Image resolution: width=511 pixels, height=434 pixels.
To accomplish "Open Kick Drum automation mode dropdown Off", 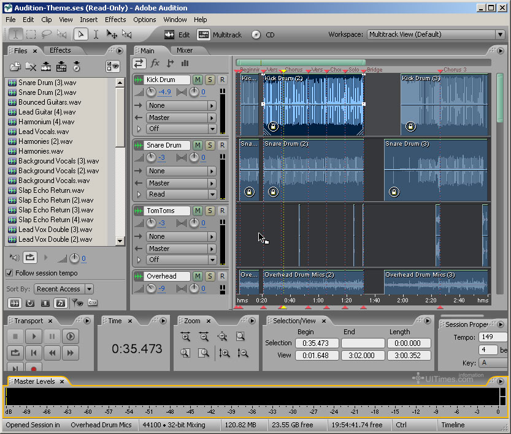I will pyautogui.click(x=181, y=129).
